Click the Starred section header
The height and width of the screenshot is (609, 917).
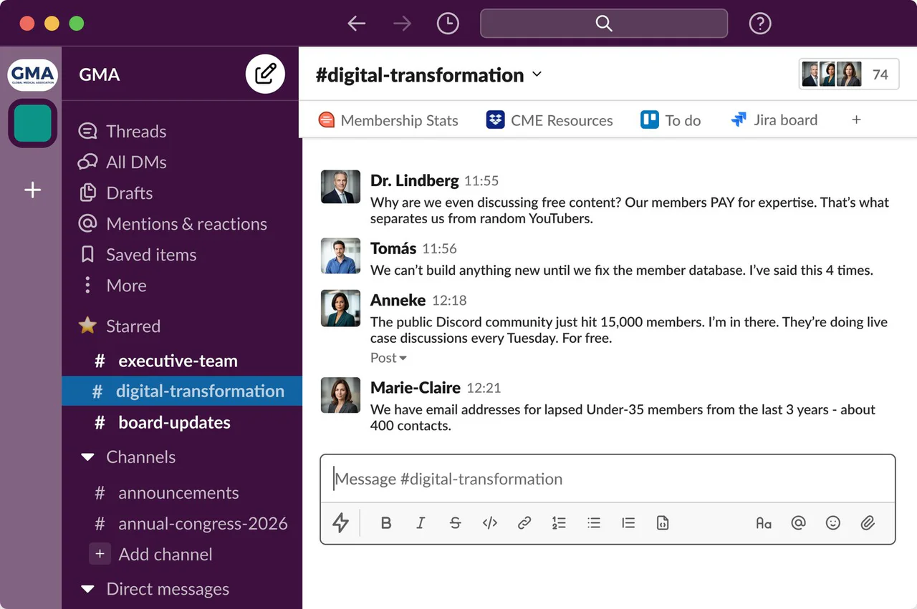click(120, 326)
